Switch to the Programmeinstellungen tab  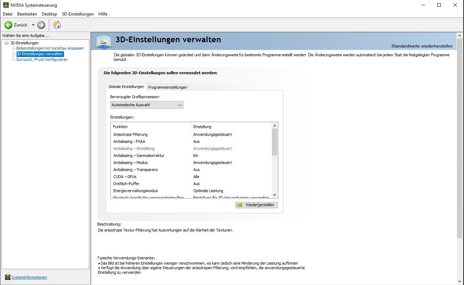167,87
